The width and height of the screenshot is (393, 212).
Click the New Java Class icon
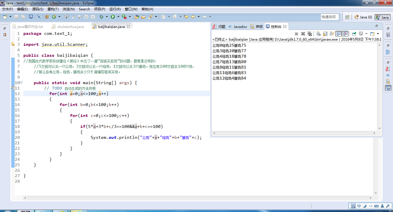(x=54, y=17)
